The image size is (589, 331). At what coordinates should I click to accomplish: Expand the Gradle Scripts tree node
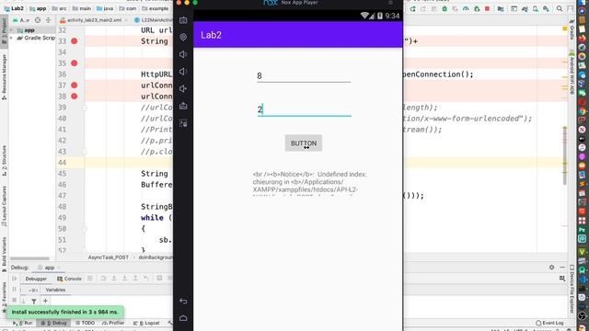pos(11,38)
